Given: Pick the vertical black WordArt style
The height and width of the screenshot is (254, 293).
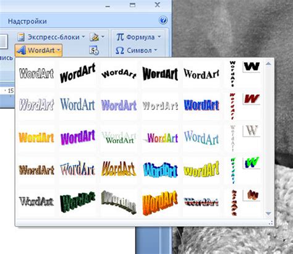Looking at the screenshot, I should [232, 74].
